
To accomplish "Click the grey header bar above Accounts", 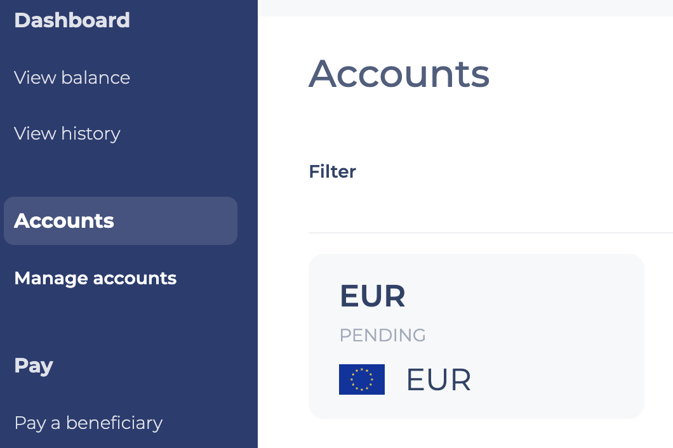I will point(465,8).
